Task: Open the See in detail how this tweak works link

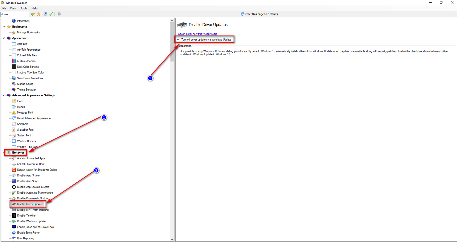Action: pos(198,34)
